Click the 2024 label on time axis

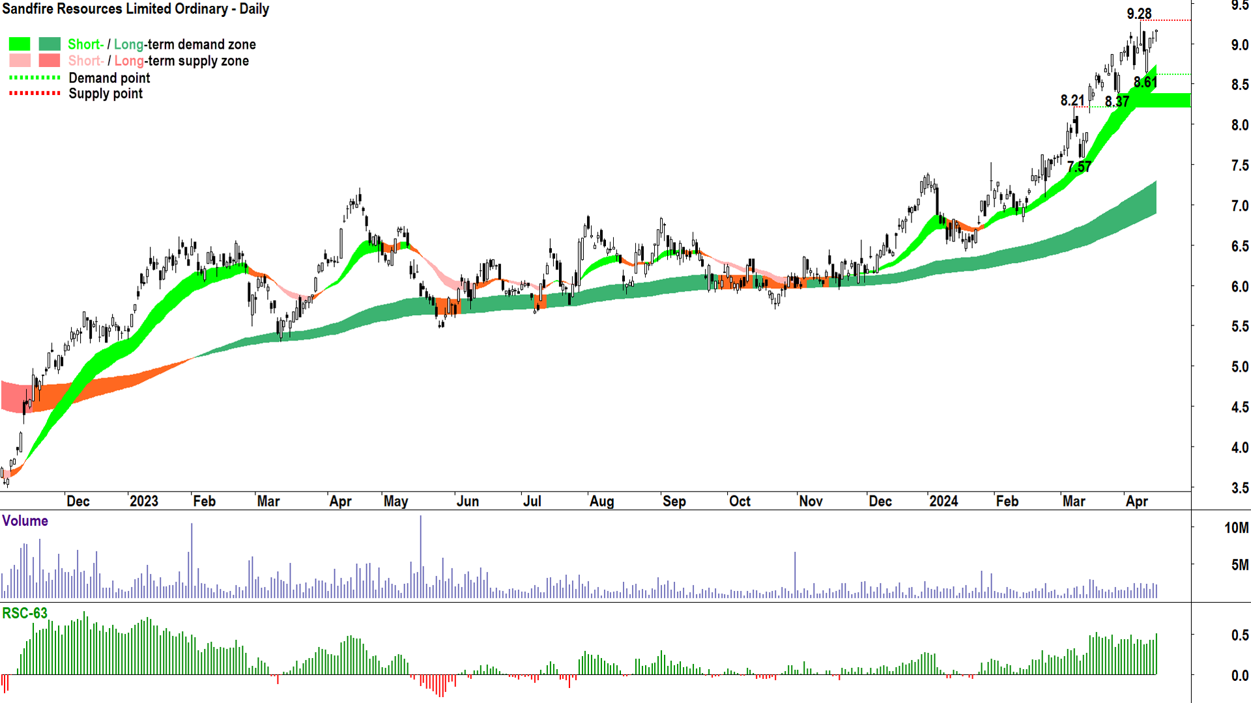click(943, 501)
